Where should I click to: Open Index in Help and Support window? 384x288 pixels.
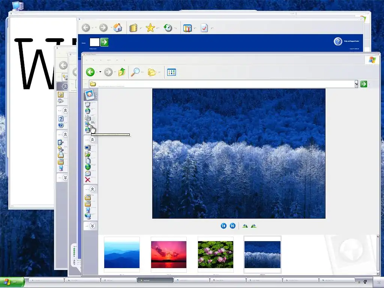(133, 28)
